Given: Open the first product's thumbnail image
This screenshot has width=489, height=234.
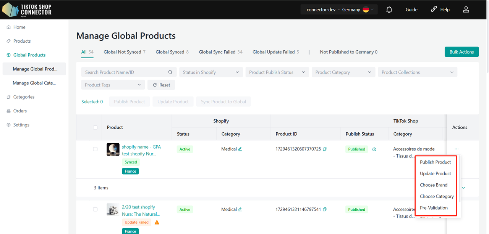Looking at the screenshot, I should coord(113,149).
